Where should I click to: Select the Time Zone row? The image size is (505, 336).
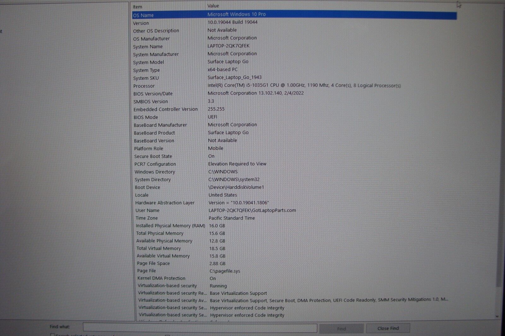coord(294,218)
